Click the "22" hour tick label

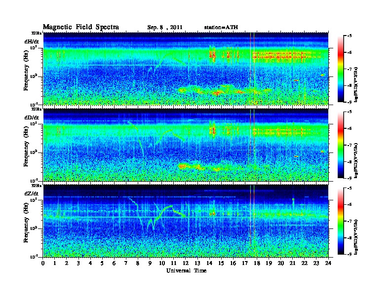click(x=305, y=264)
